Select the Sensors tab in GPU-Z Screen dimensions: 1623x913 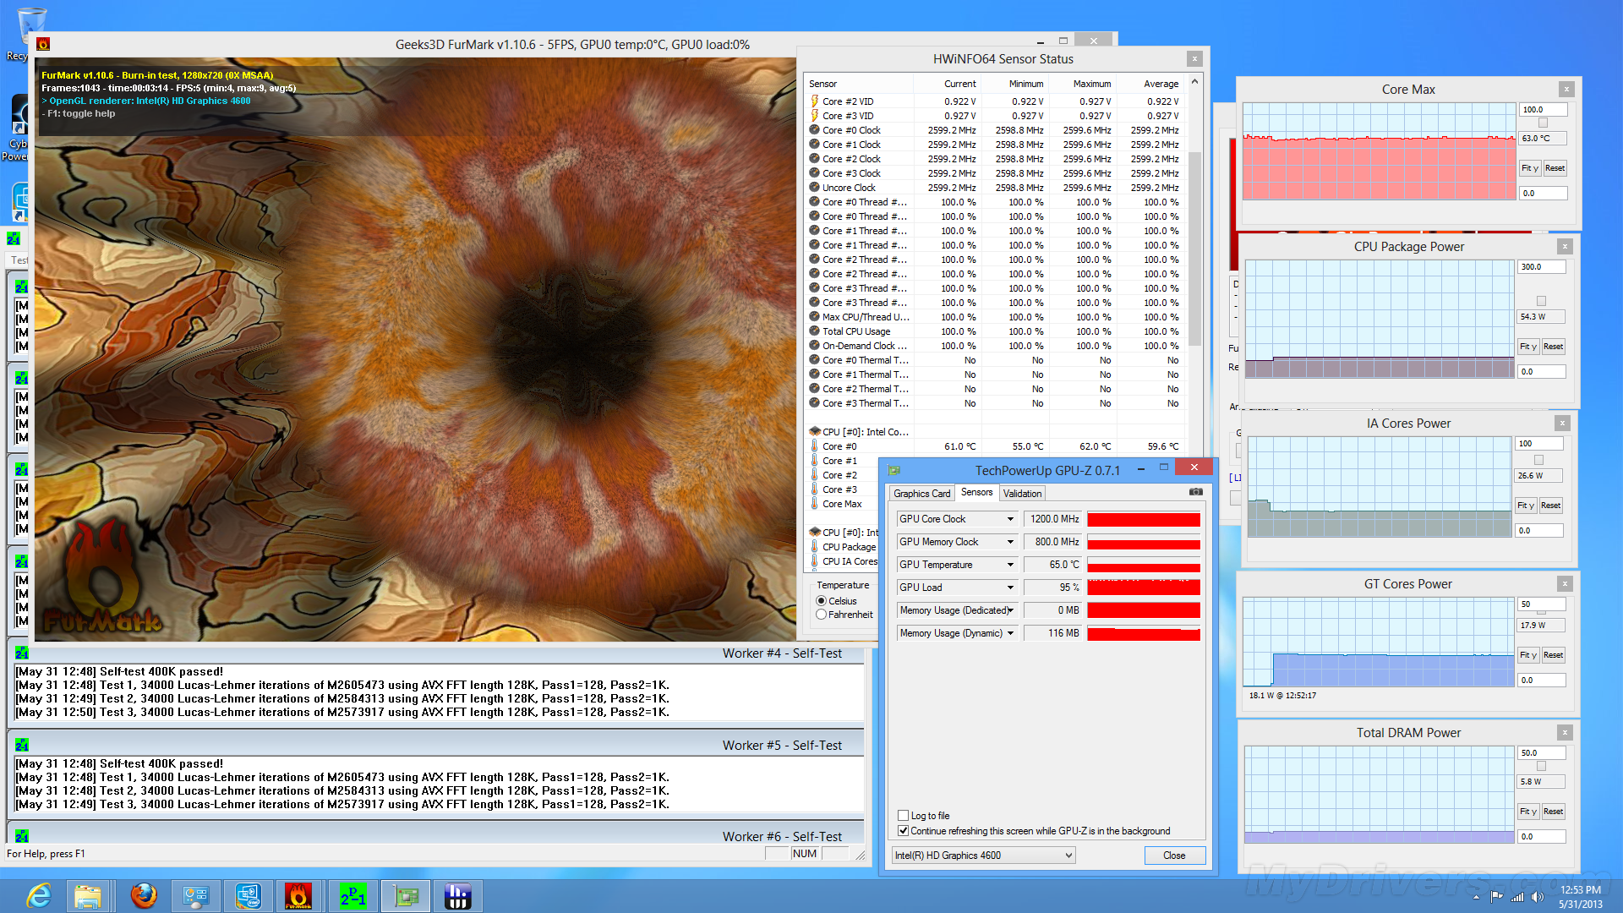pos(976,492)
